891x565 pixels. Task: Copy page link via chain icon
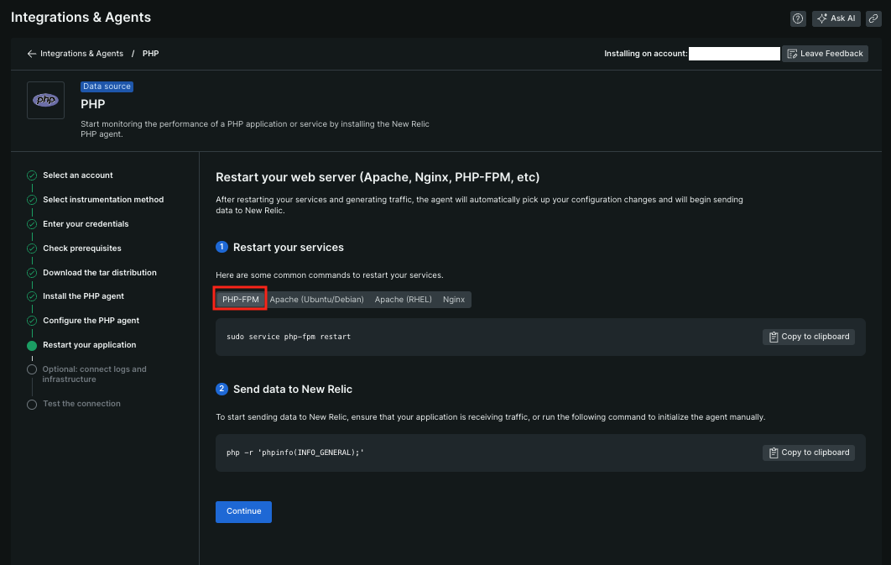873,18
